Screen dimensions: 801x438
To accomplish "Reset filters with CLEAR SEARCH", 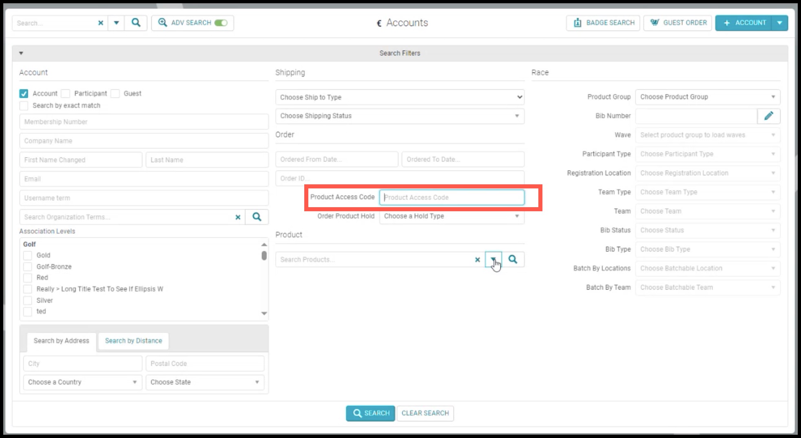I will click(425, 413).
